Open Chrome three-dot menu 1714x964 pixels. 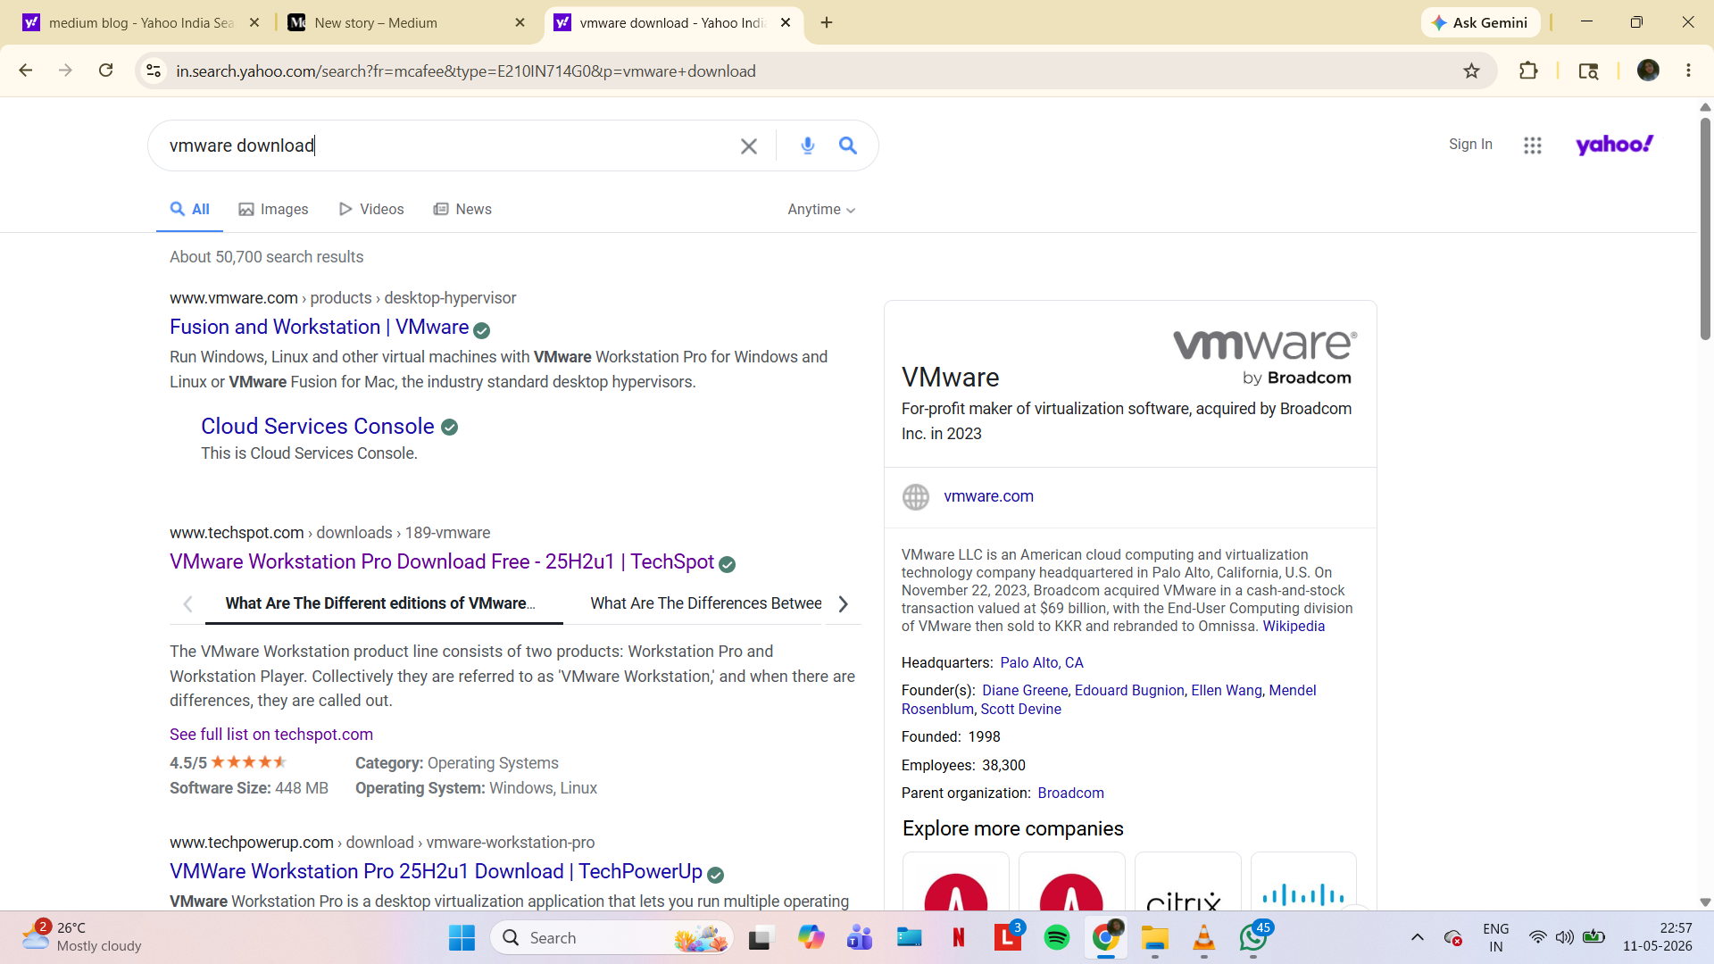(x=1688, y=71)
